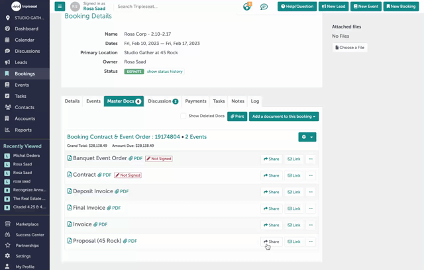Share the Proposal (45 Rock) document
This screenshot has height=270, width=424.
(x=271, y=242)
